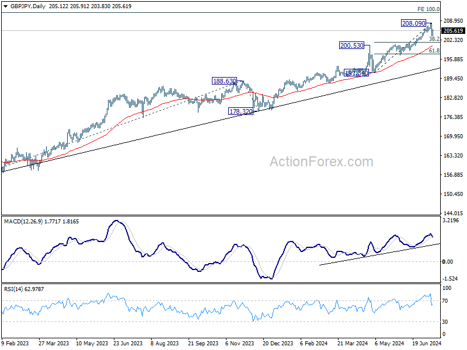Viewport: 467px width, 350px height.
Task: Open the GBPJPY chart dropdown triangle
Action: 5,6
